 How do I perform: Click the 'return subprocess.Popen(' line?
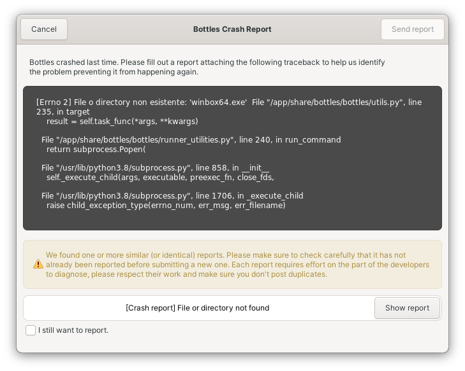pyautogui.click(x=96, y=150)
